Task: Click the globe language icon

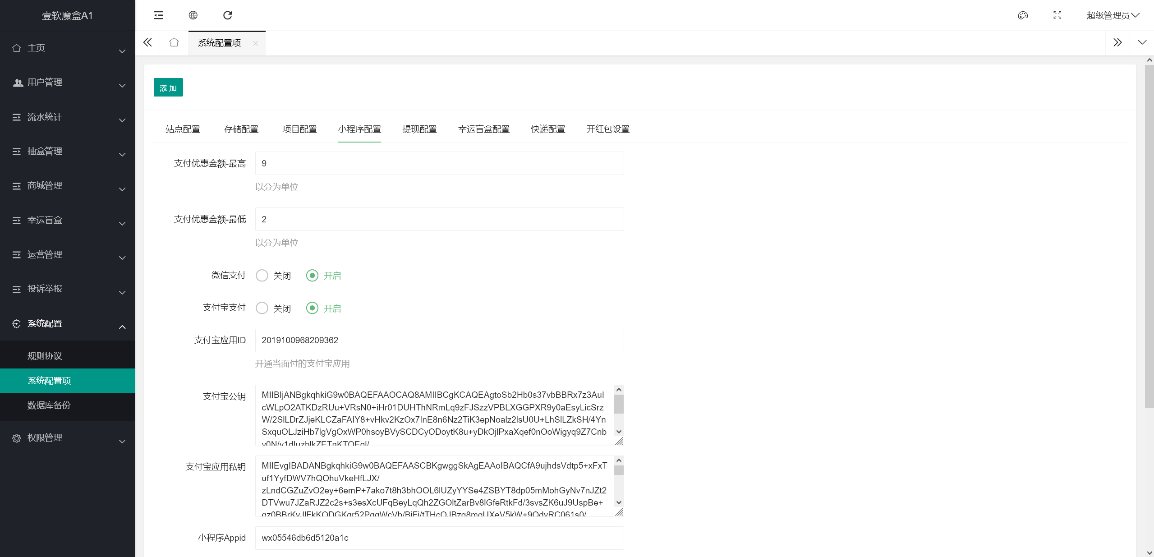Action: pyautogui.click(x=193, y=15)
